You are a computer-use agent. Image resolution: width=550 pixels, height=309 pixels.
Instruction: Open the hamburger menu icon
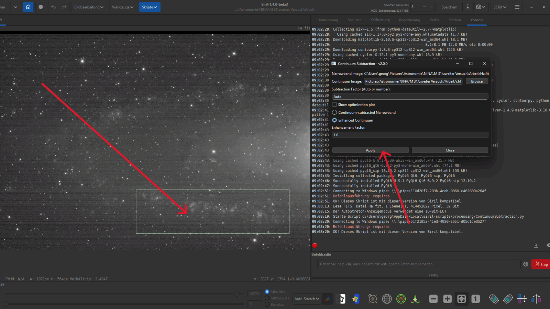click(517, 7)
